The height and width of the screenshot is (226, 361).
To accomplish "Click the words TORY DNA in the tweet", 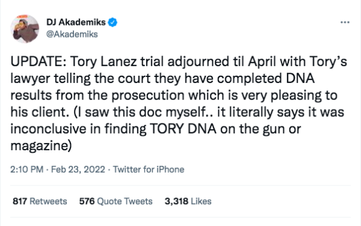I will (183, 129).
